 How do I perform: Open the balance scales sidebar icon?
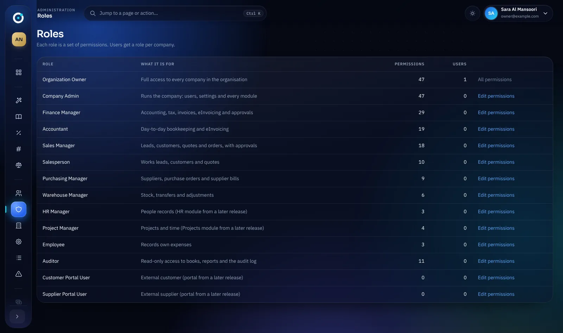pyautogui.click(x=19, y=165)
